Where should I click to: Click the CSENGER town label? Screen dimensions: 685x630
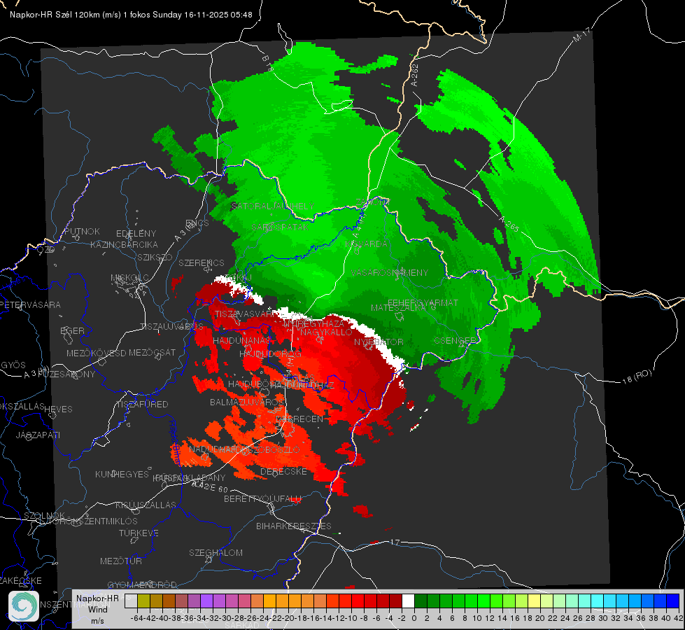pyautogui.click(x=456, y=340)
